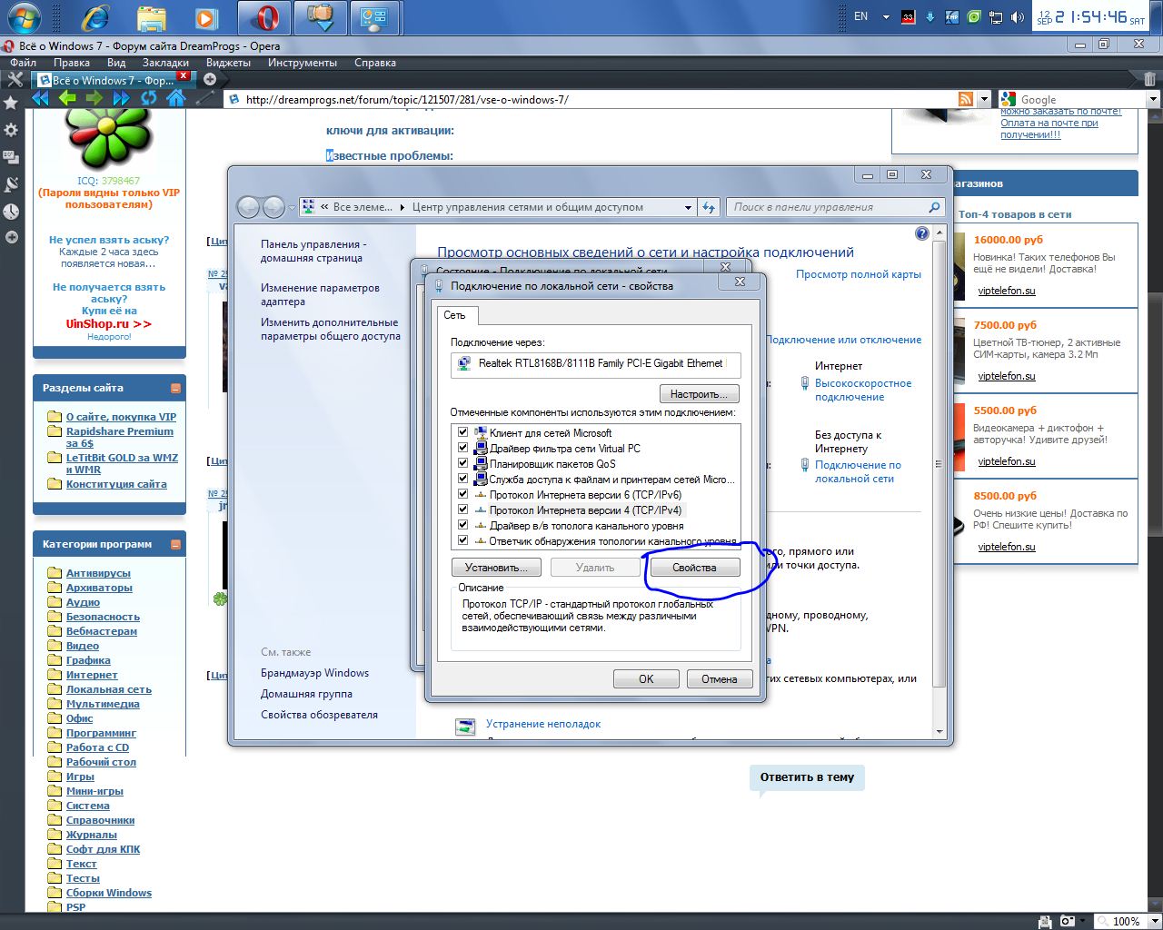
Task: Confirm dialog with OK
Action: [646, 678]
